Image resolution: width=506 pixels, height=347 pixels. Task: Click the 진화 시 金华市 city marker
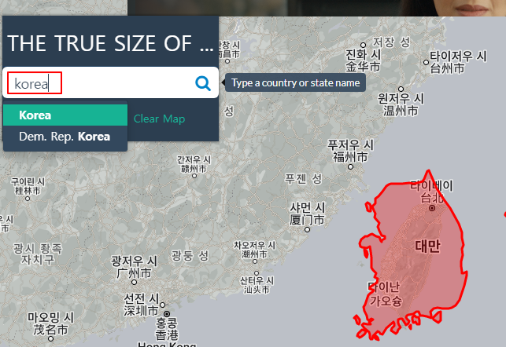pyautogui.click(x=363, y=45)
